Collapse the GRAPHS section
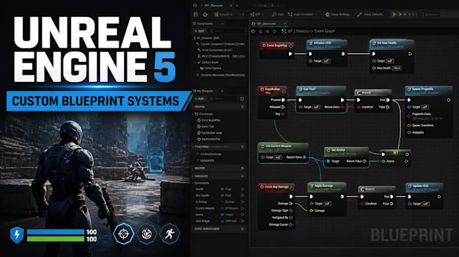The width and height of the screenshot is (459, 257). click(x=193, y=107)
